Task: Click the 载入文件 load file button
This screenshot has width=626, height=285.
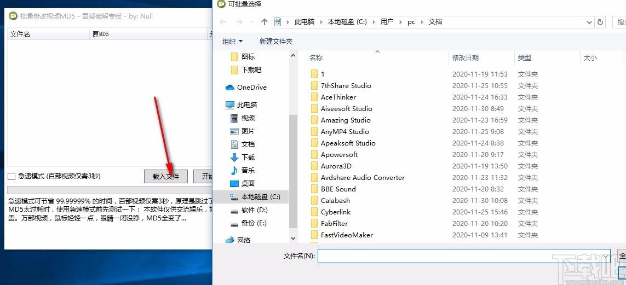Action: (166, 176)
